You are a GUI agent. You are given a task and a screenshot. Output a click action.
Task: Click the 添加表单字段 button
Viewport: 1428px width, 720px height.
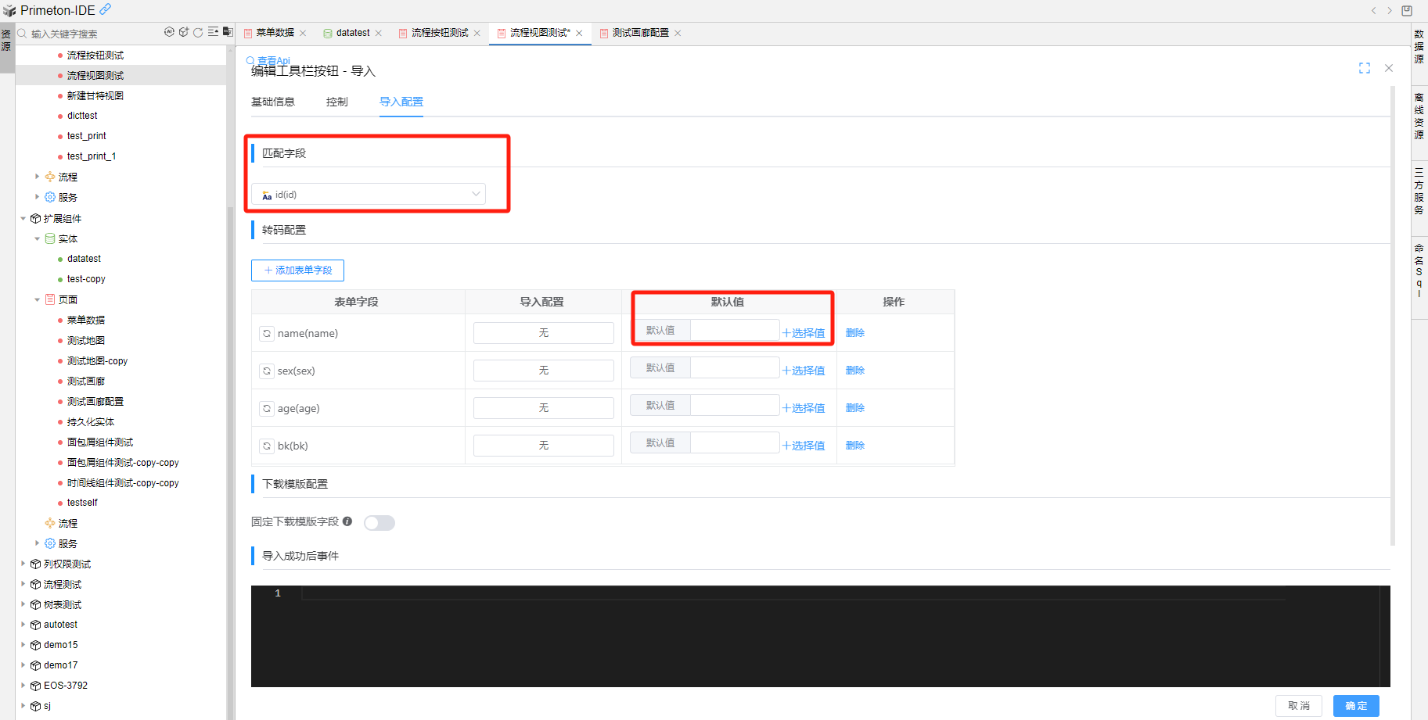297,270
